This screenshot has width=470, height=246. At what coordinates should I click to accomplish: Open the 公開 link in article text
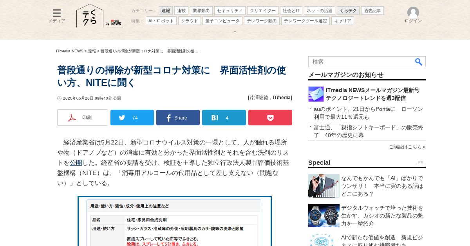76,162
